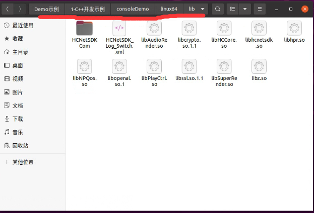The width and height of the screenshot is (314, 213).
Task: Go forward with the right arrow button
Action: point(20,9)
